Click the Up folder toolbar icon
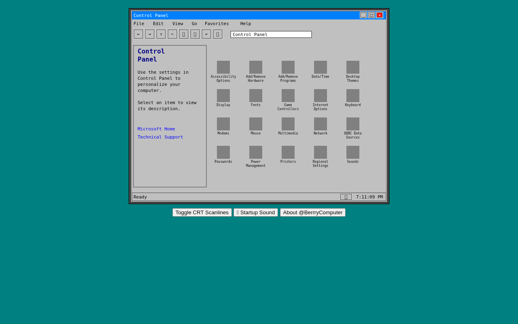 (x=161, y=34)
